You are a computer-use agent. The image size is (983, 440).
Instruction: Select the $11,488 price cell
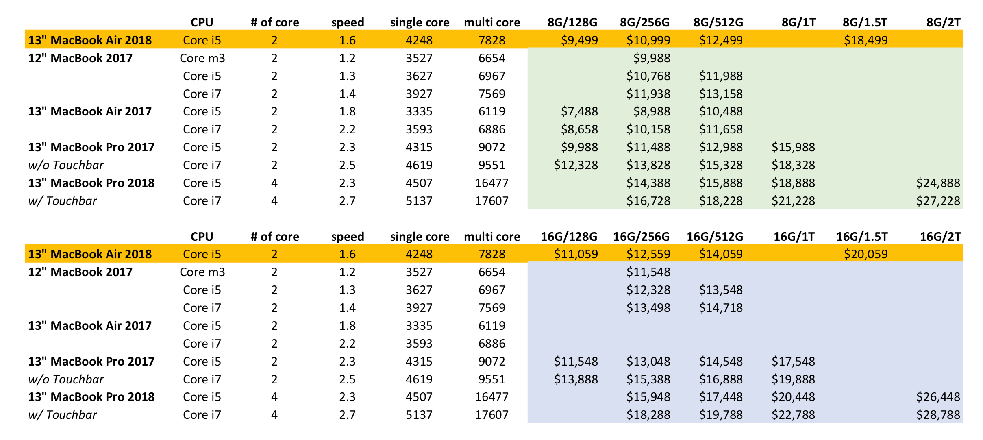point(648,147)
